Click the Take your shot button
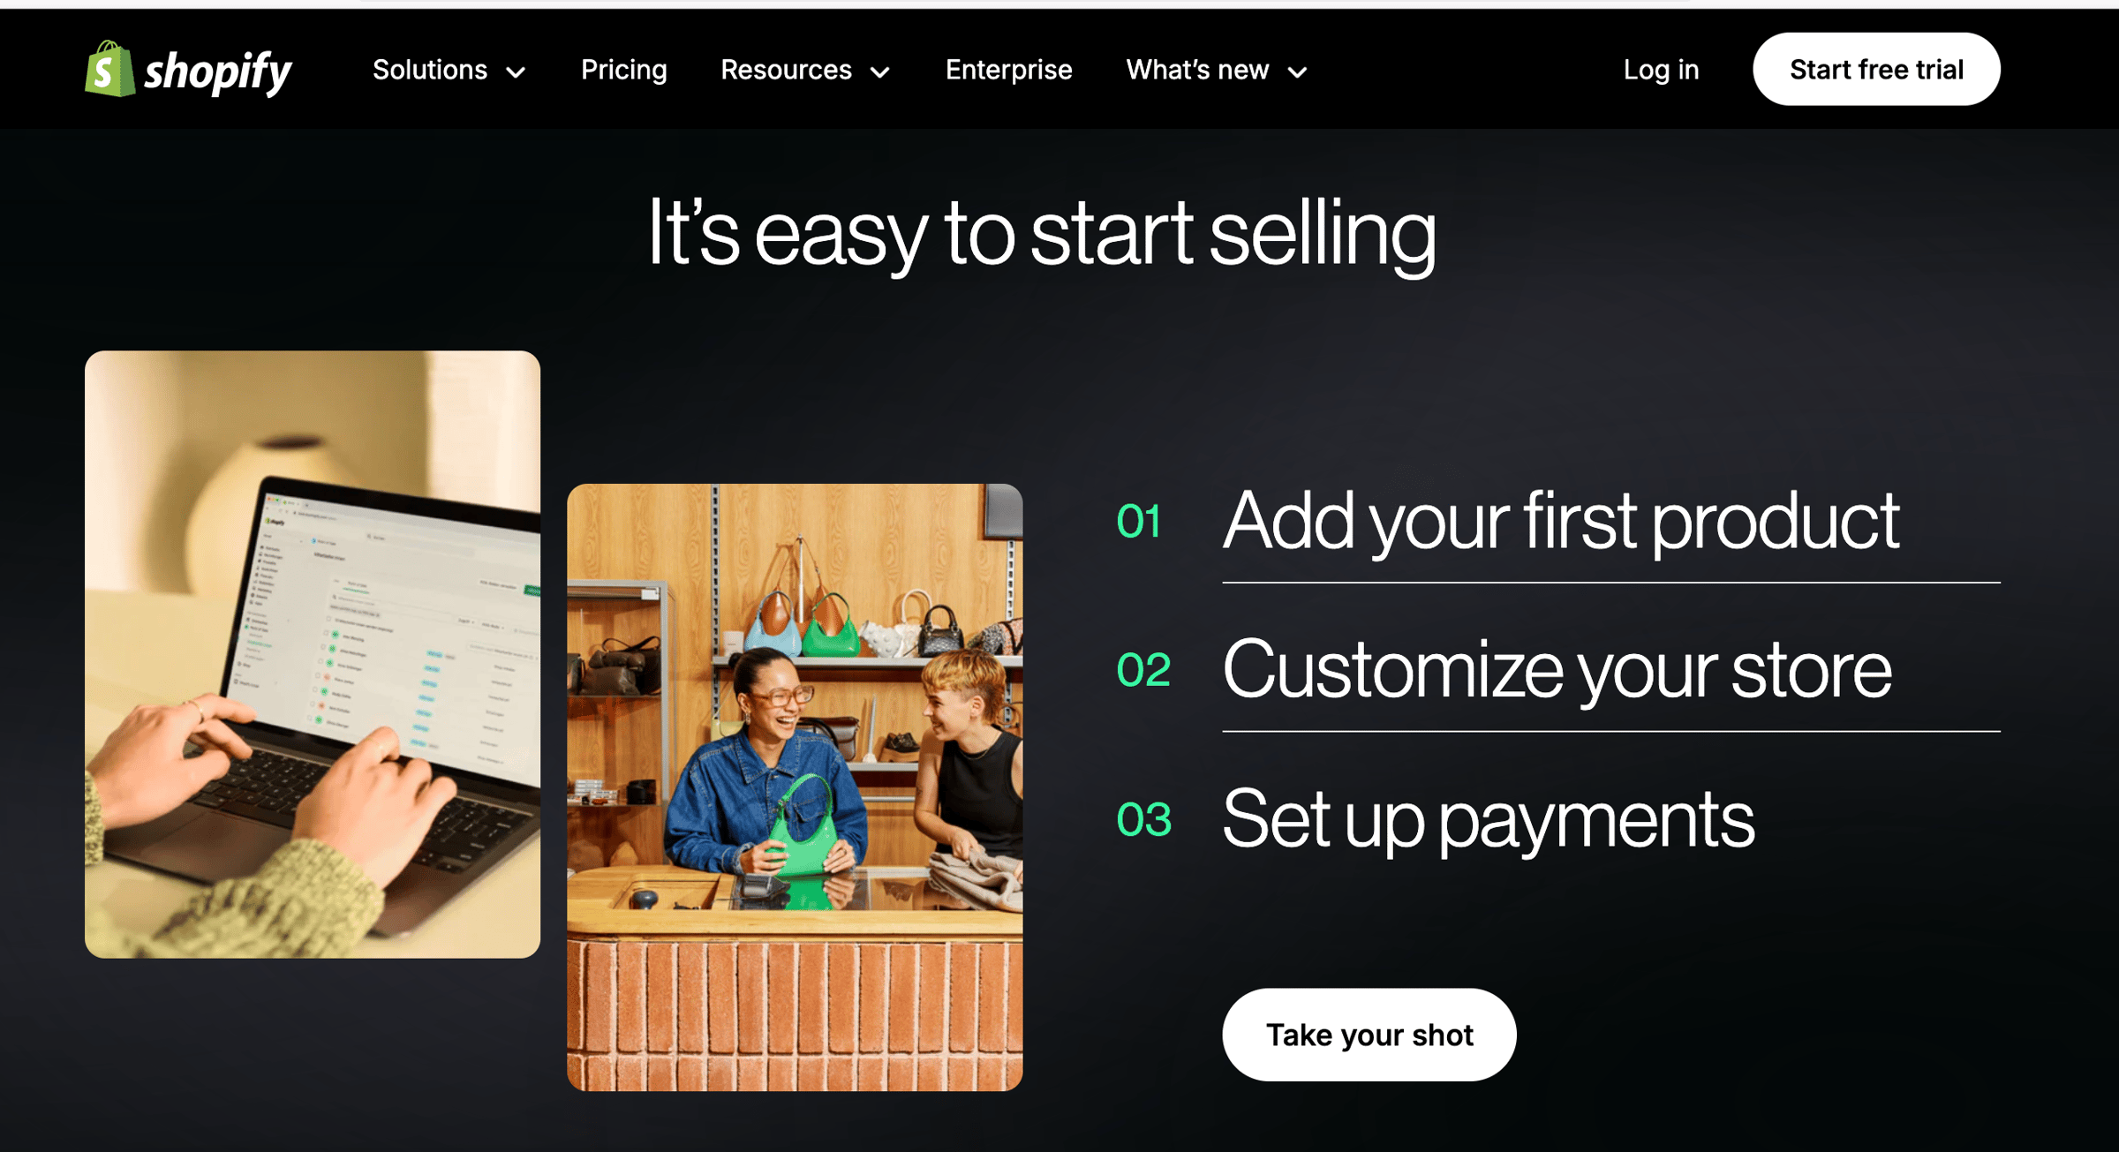 1369,1035
